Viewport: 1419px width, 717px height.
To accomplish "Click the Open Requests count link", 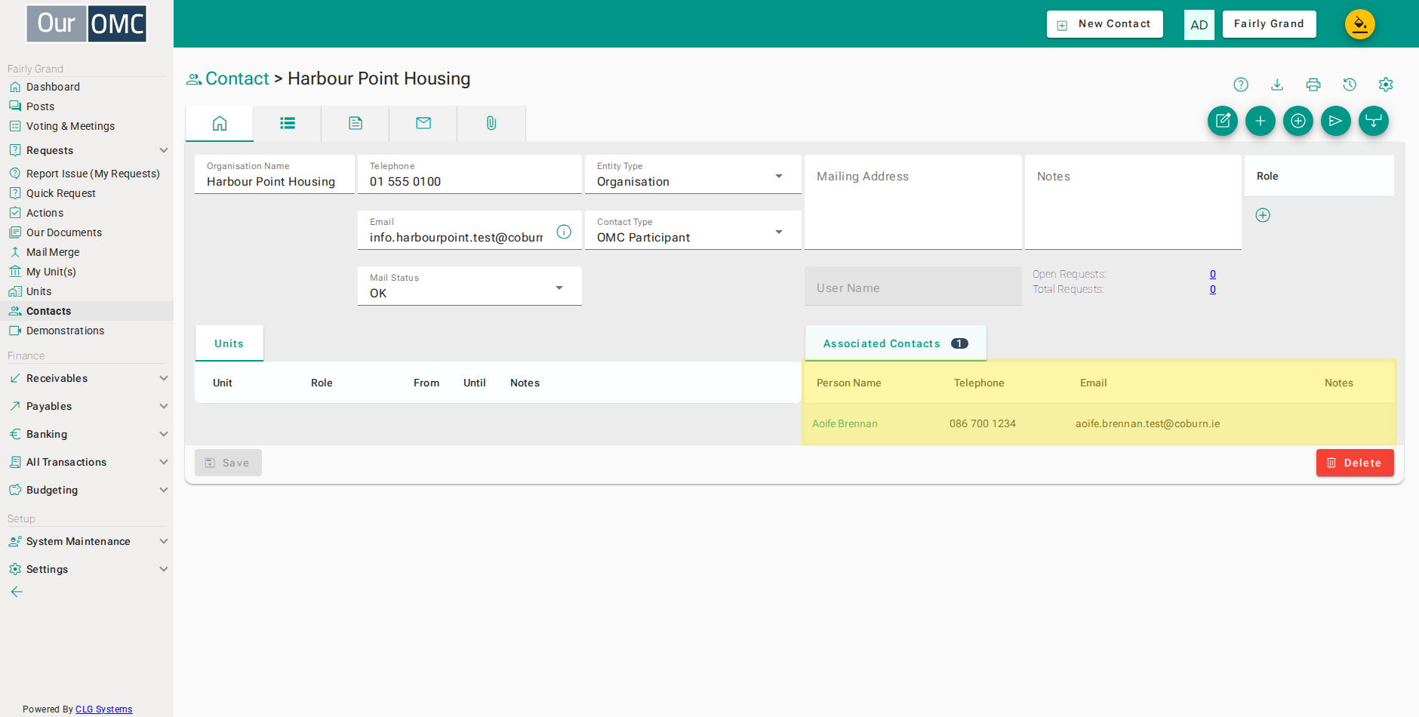I will (x=1213, y=274).
